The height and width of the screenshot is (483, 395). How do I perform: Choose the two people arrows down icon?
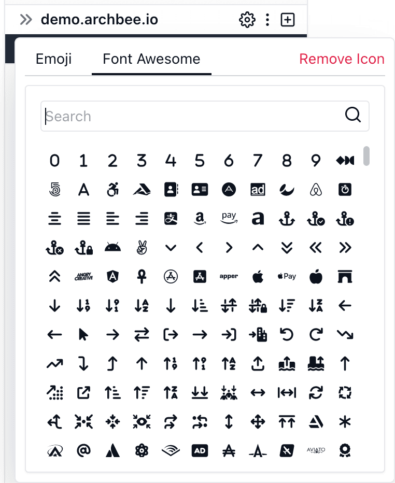229,392
